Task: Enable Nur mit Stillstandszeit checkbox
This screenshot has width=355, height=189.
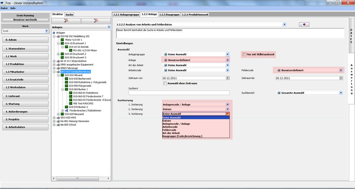Action: (x=244, y=54)
